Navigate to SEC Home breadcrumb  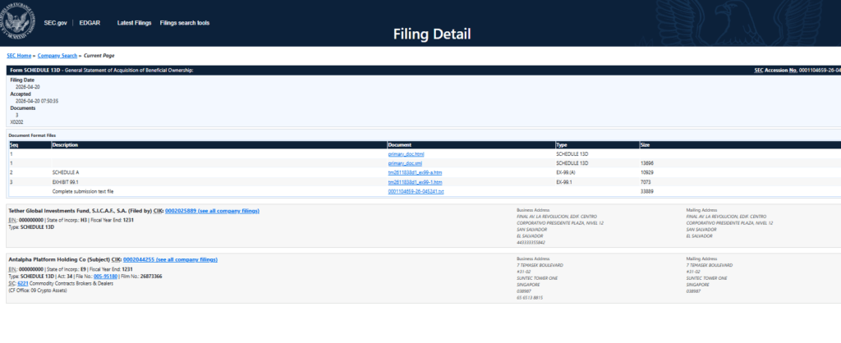[20, 55]
